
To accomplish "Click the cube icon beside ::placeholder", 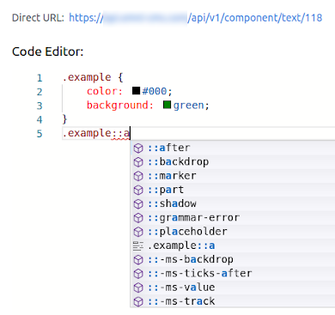I will click(x=138, y=232).
